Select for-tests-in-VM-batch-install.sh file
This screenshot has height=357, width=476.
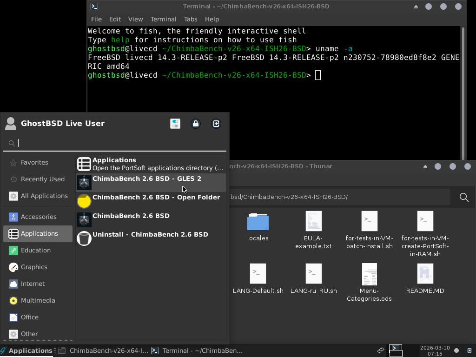(369, 230)
